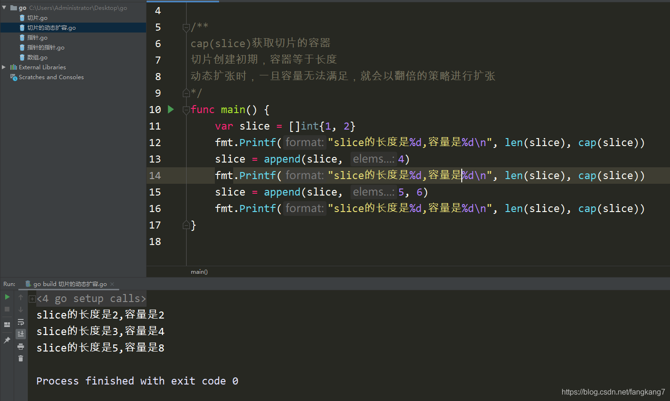This screenshot has width=670, height=401.
Task: Click the Scratches and Consoles icon
Action: (14, 77)
